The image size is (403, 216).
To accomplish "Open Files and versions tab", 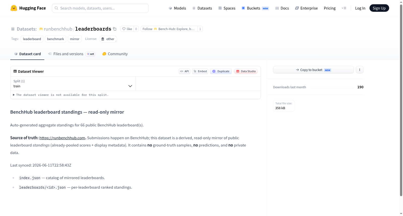I will 72,54.
